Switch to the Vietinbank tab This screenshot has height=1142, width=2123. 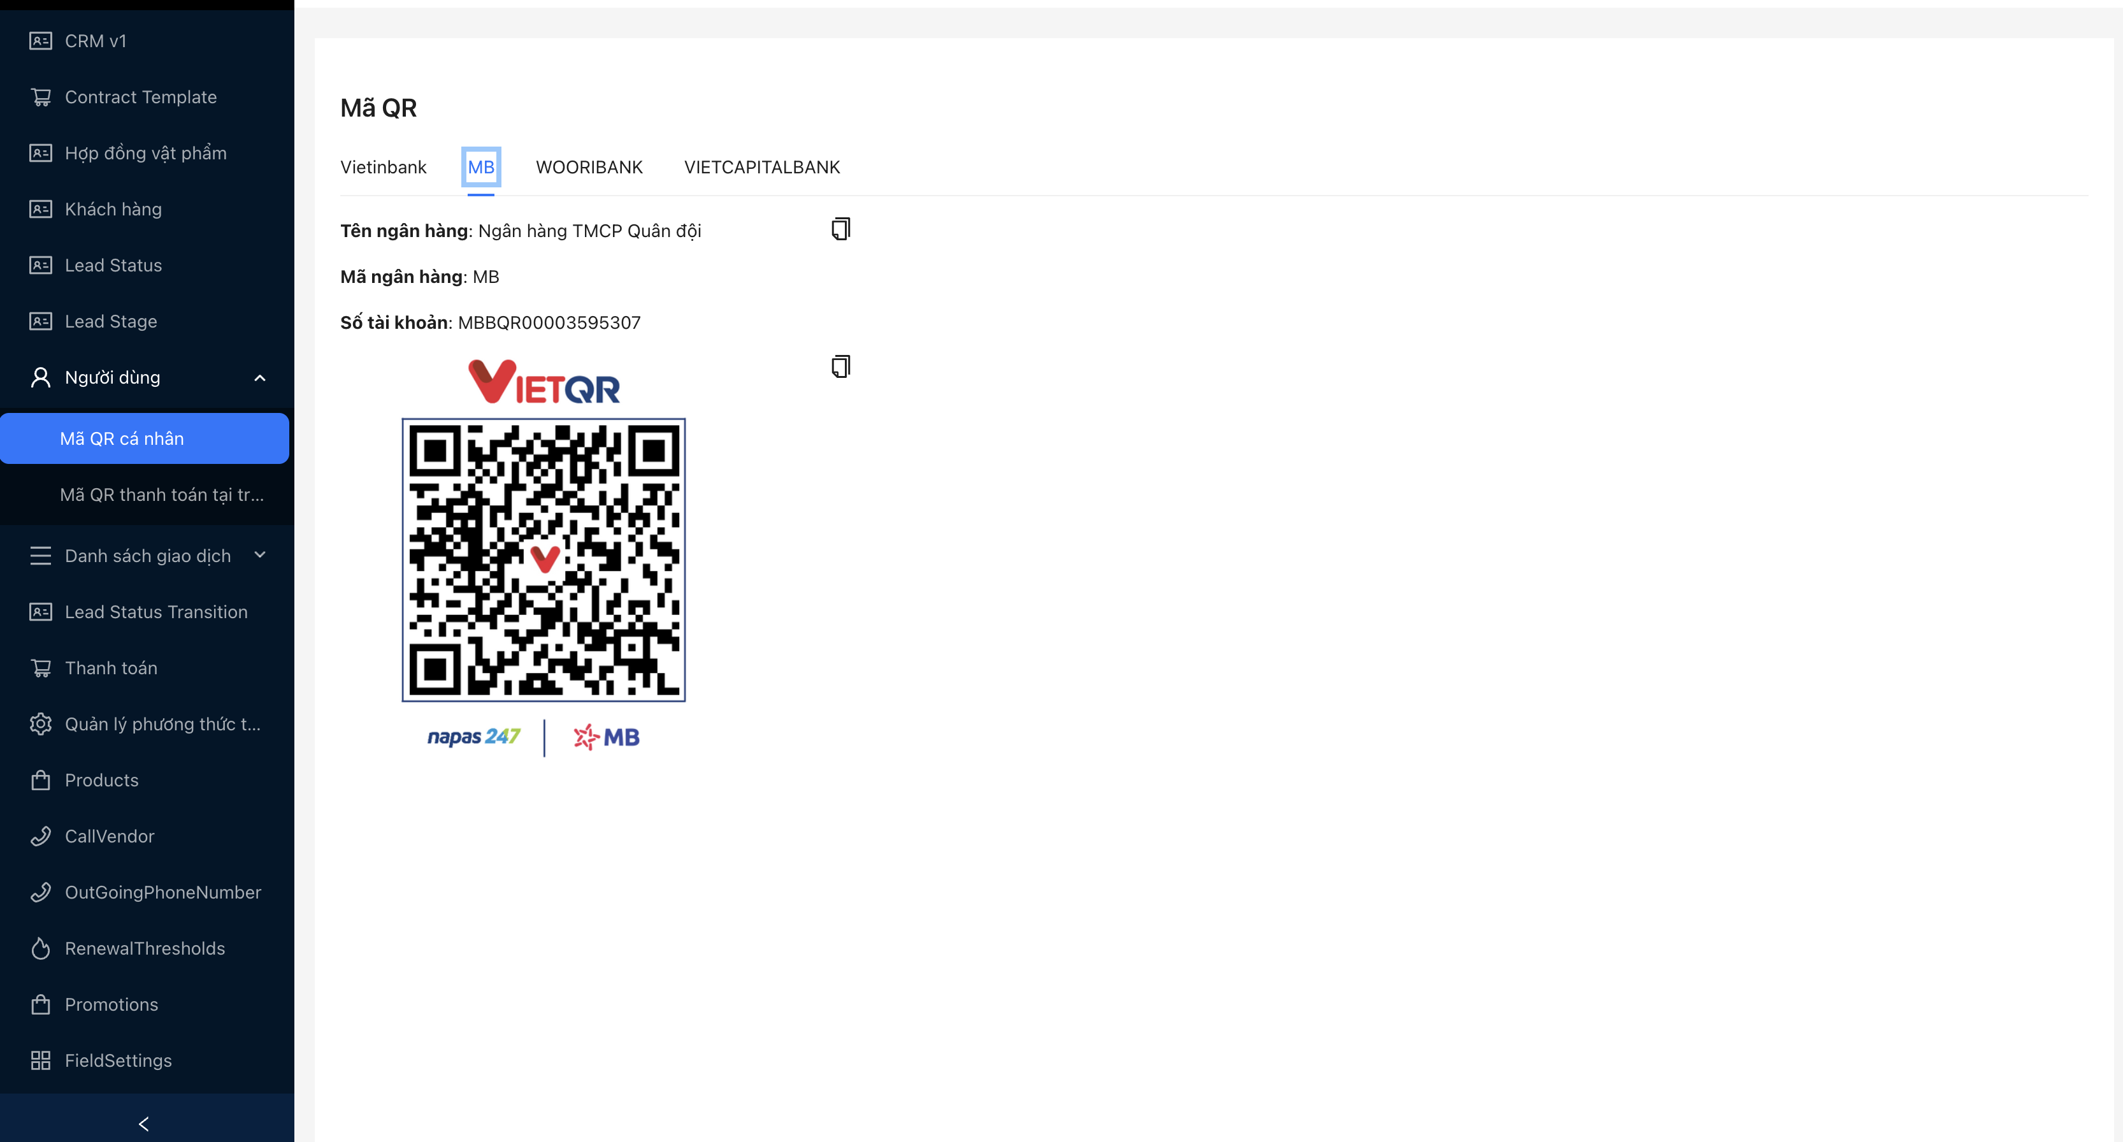tap(383, 168)
